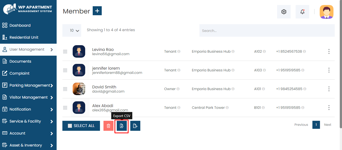
Task: Check the box beside Alex Abadi
Action: 65,108
